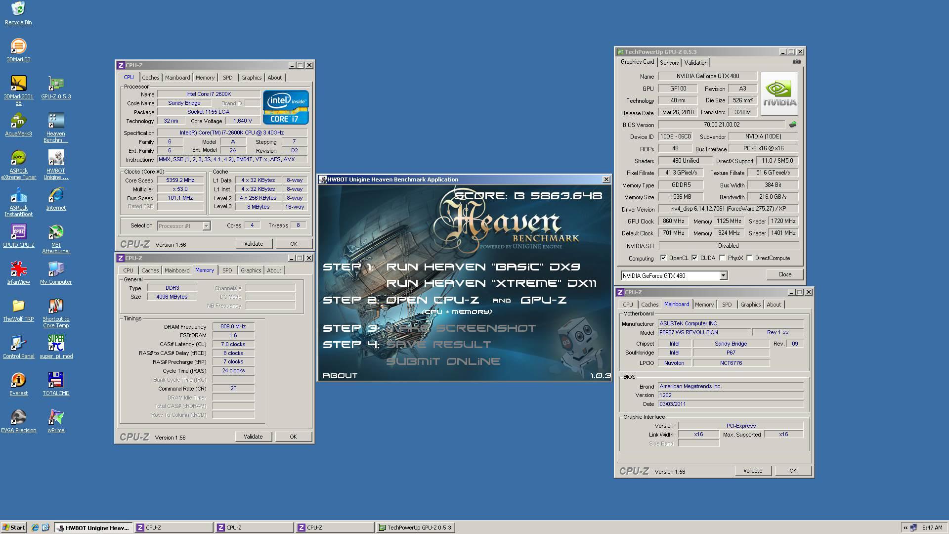Open the Recycle Bin desktop icon
The image size is (949, 534).
pos(18,13)
